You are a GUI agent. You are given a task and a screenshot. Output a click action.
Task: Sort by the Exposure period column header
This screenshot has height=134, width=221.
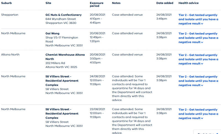tap(96, 4)
